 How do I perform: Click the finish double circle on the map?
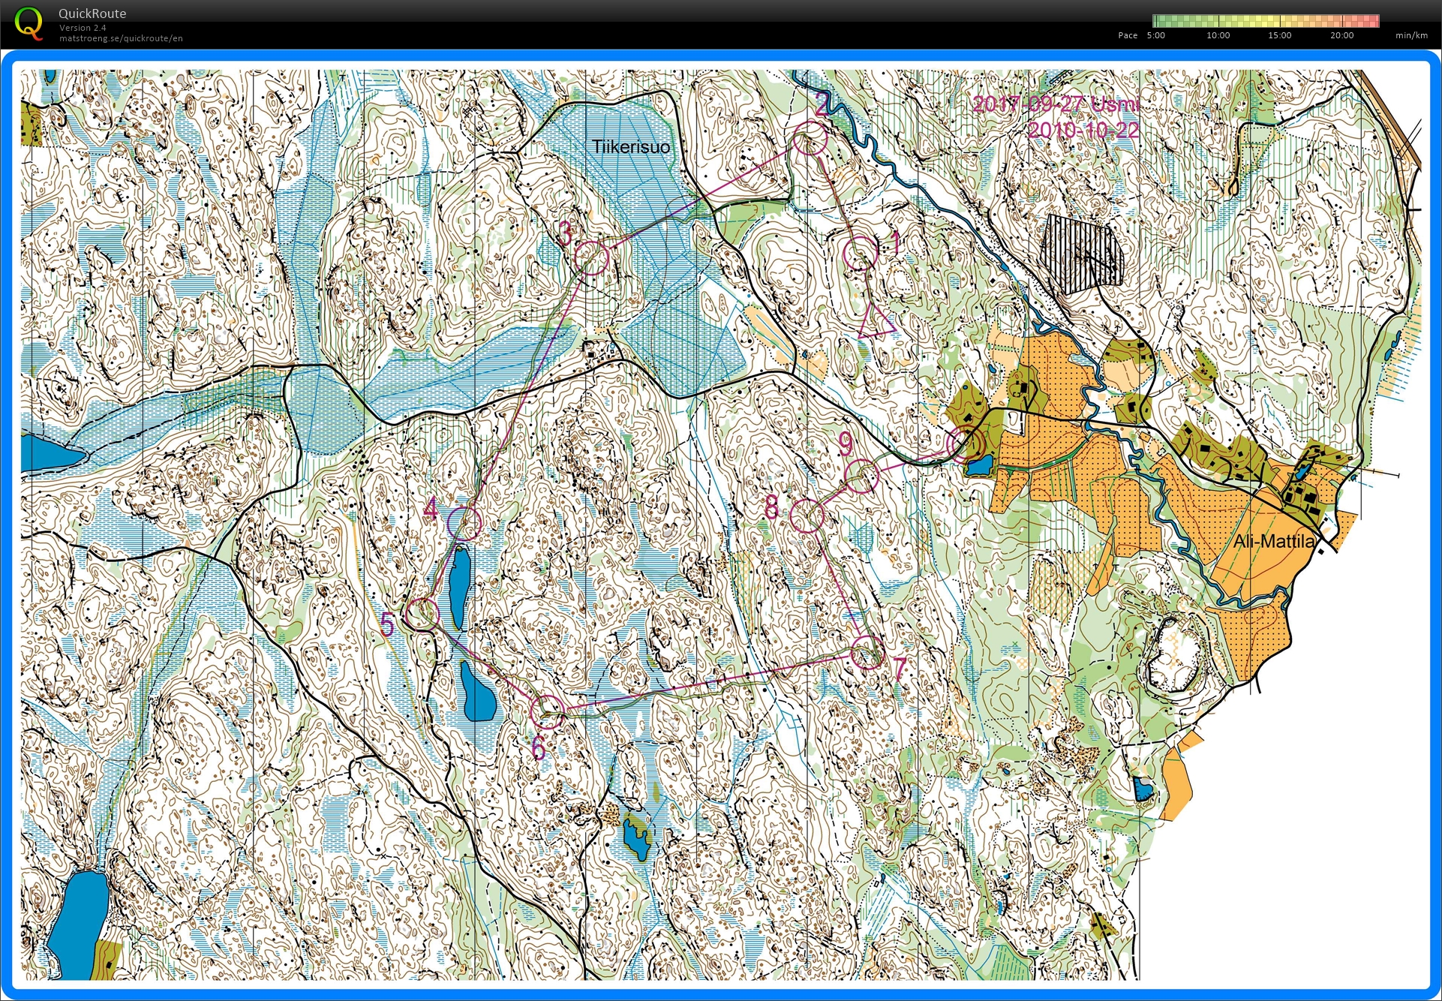[x=966, y=443]
